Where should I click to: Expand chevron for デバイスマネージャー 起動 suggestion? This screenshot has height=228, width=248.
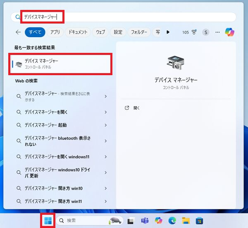click(106, 125)
